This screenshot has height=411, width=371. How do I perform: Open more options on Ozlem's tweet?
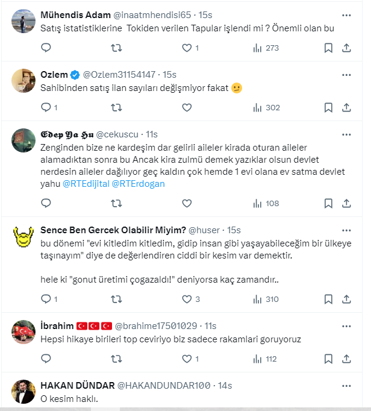point(346,75)
